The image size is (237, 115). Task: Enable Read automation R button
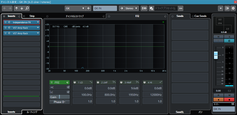218,95
